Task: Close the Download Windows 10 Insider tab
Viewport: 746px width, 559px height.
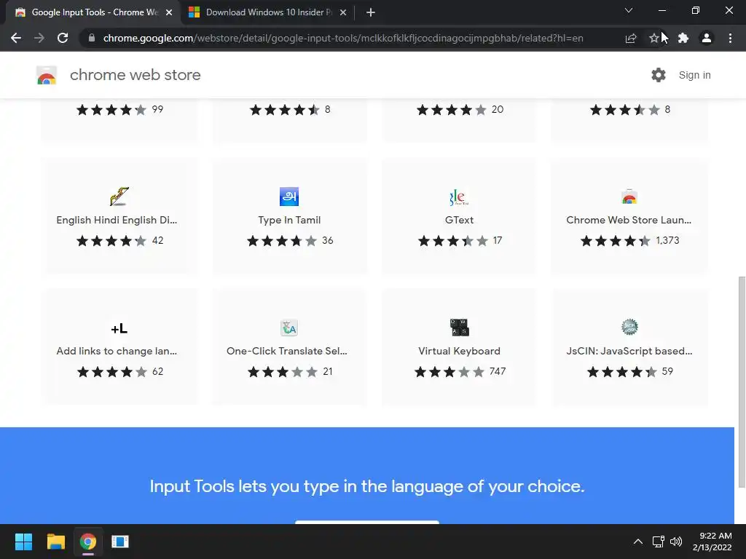Action: [x=343, y=12]
